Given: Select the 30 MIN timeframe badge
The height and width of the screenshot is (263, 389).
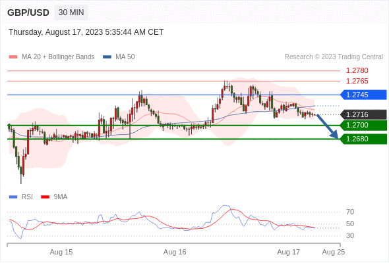Looking at the screenshot, I should click(x=71, y=12).
